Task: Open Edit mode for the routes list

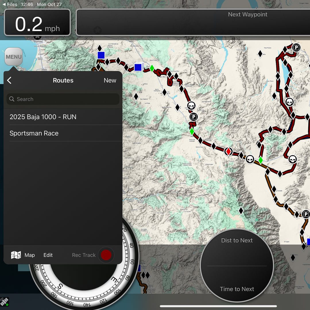Action: coord(48,255)
